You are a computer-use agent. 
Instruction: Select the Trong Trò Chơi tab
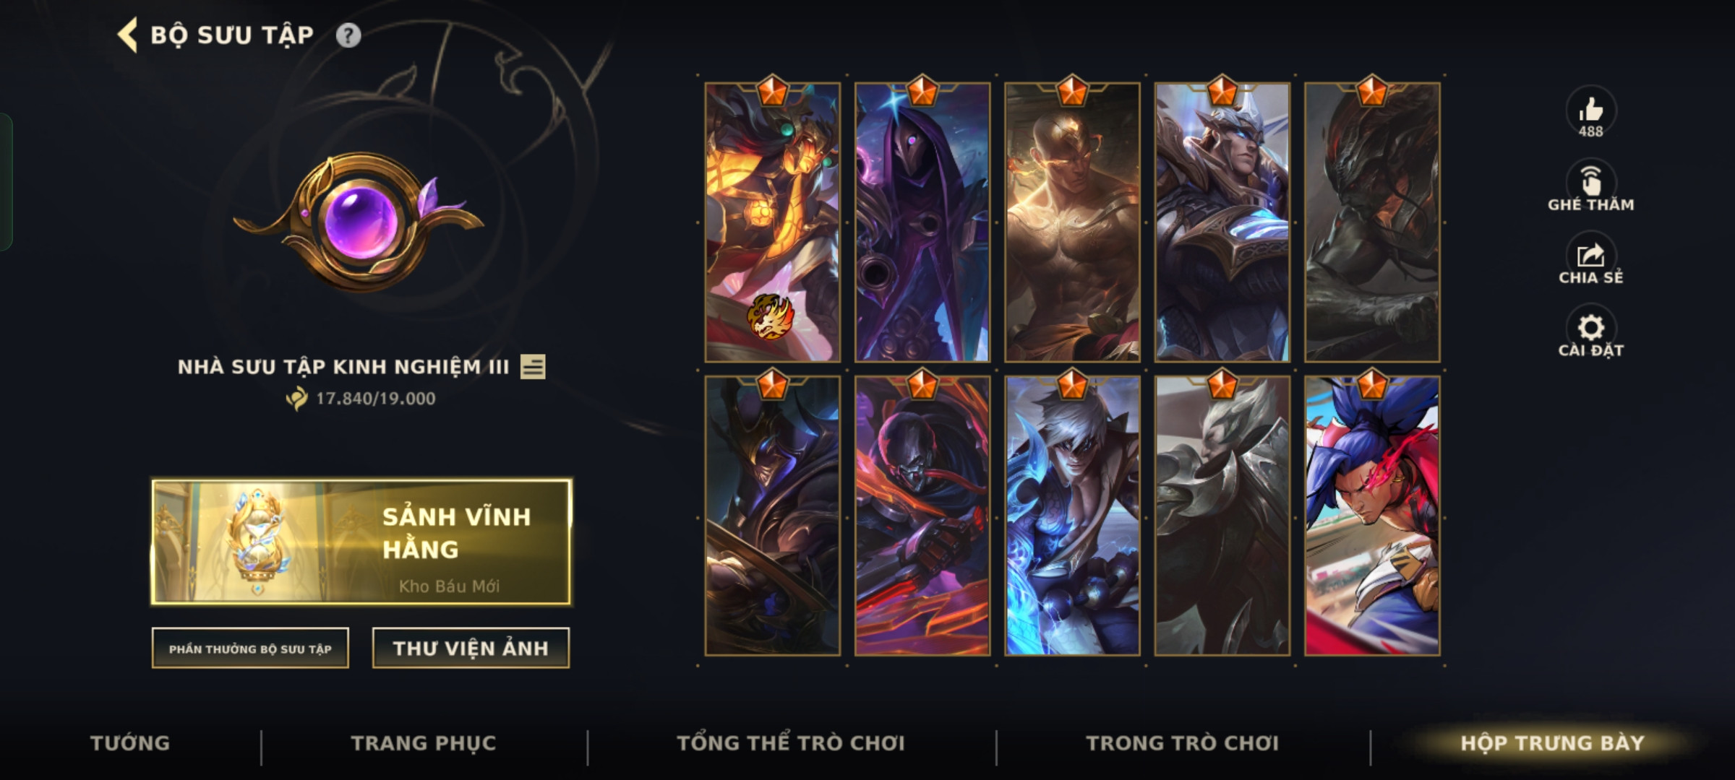pyautogui.click(x=1183, y=743)
